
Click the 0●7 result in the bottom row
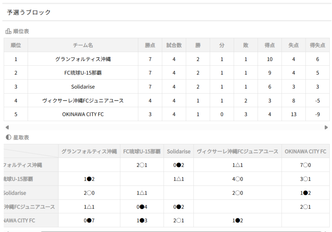click(89, 221)
